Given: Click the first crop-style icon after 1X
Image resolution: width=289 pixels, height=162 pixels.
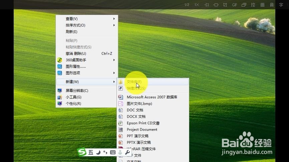Looking at the screenshot, I should pyautogui.click(x=207, y=5).
